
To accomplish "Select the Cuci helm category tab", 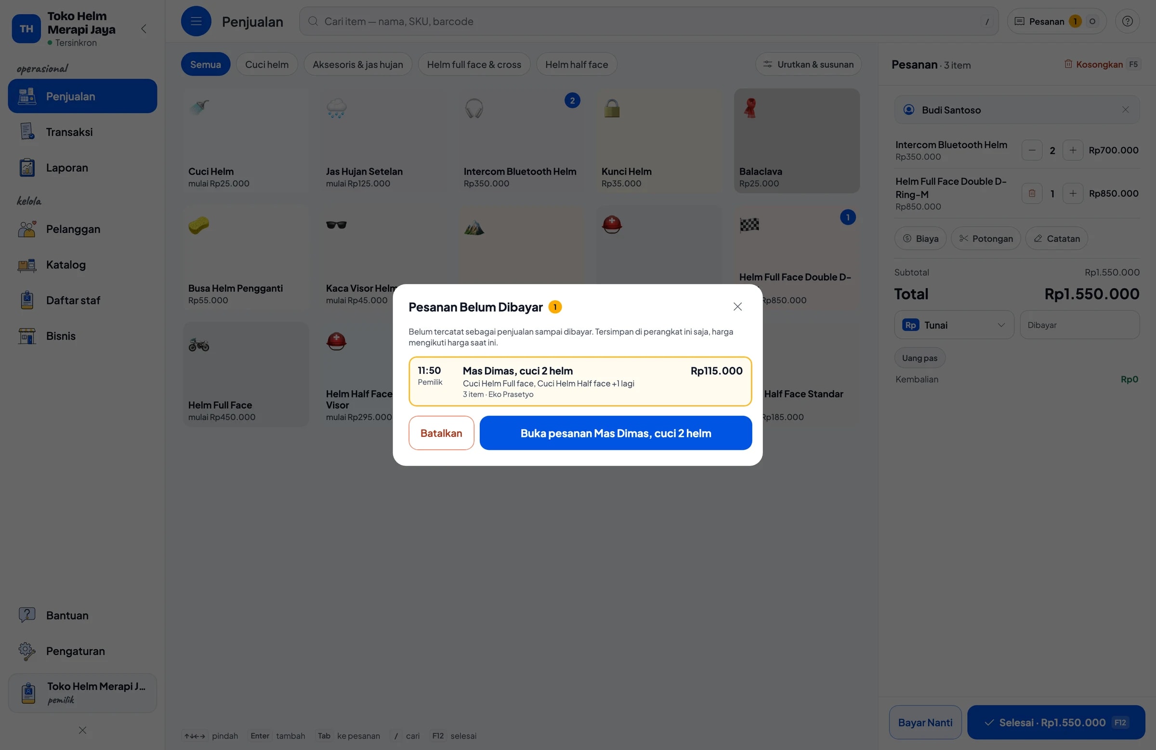I will click(x=267, y=64).
